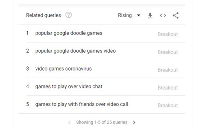Expand the Rising sort dropdown

pyautogui.click(x=129, y=15)
